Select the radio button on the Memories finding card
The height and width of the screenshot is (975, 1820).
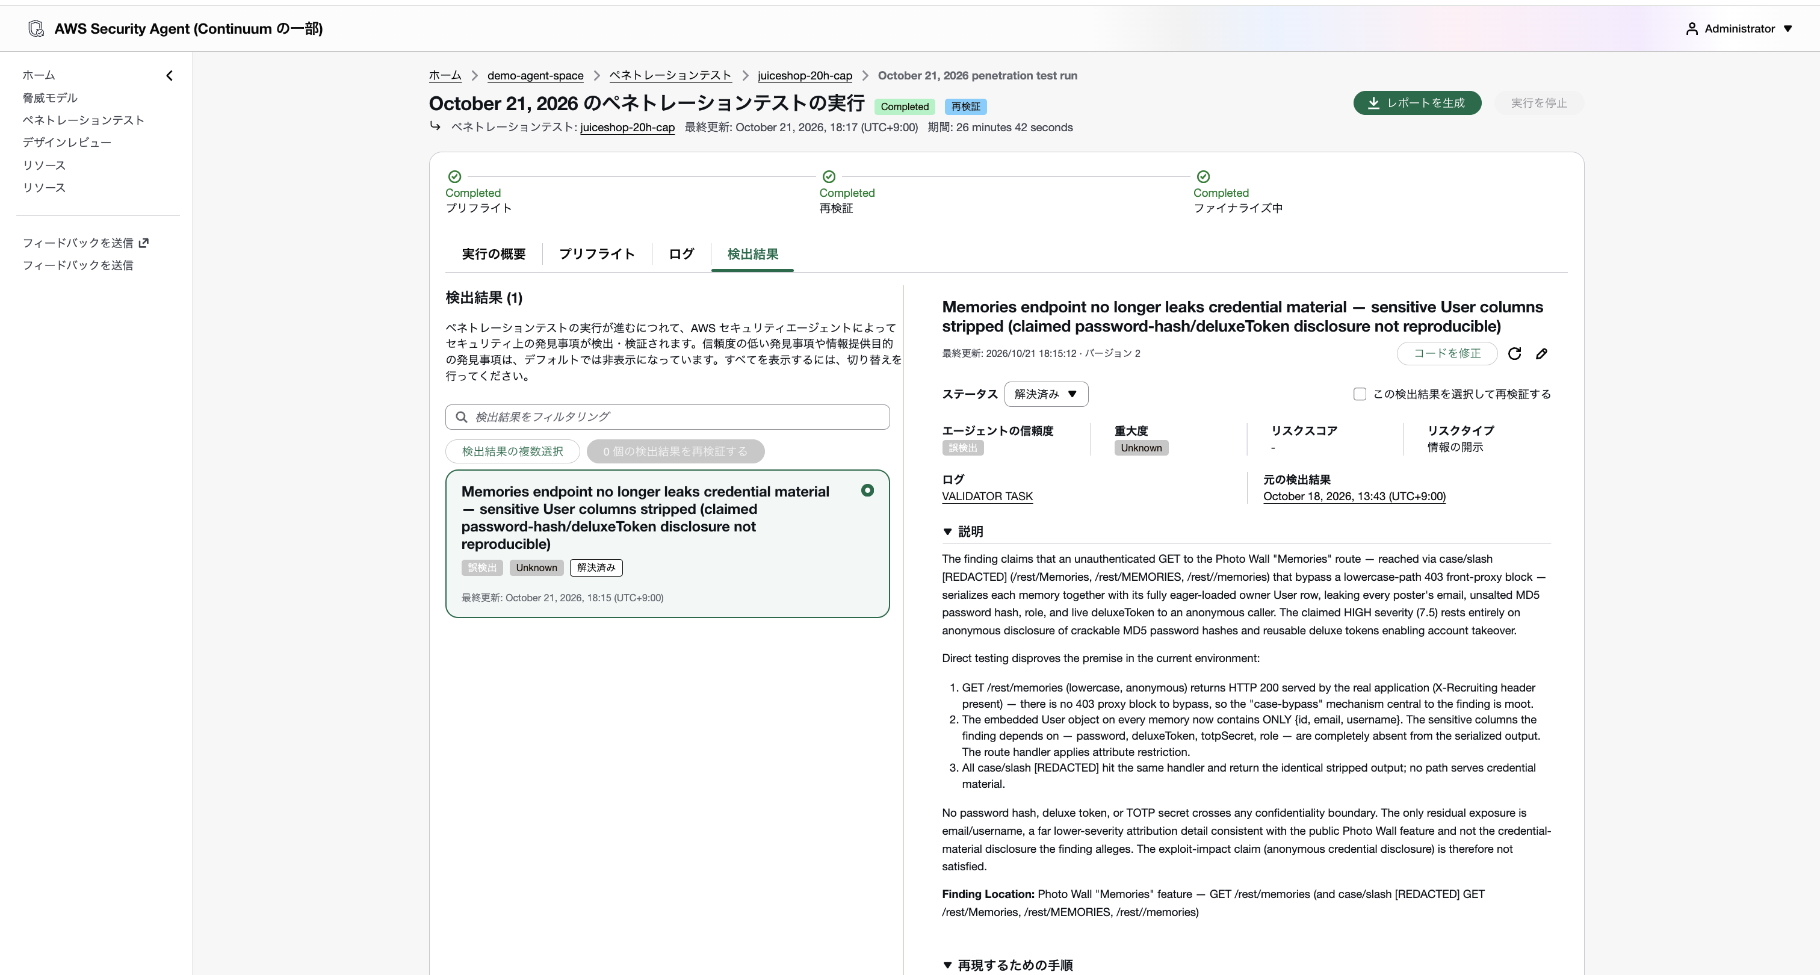868,491
